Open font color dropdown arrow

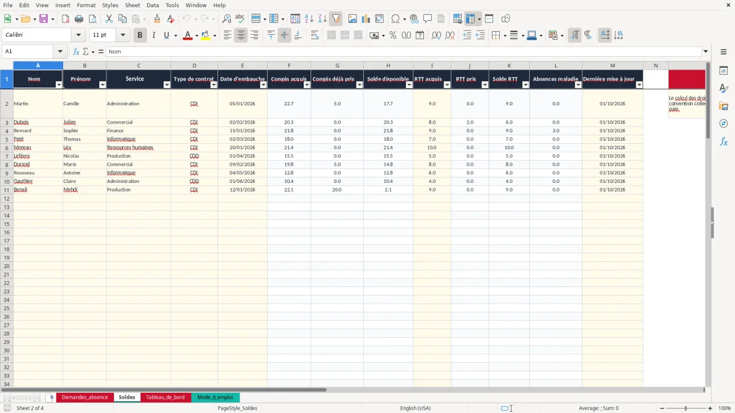click(x=196, y=35)
